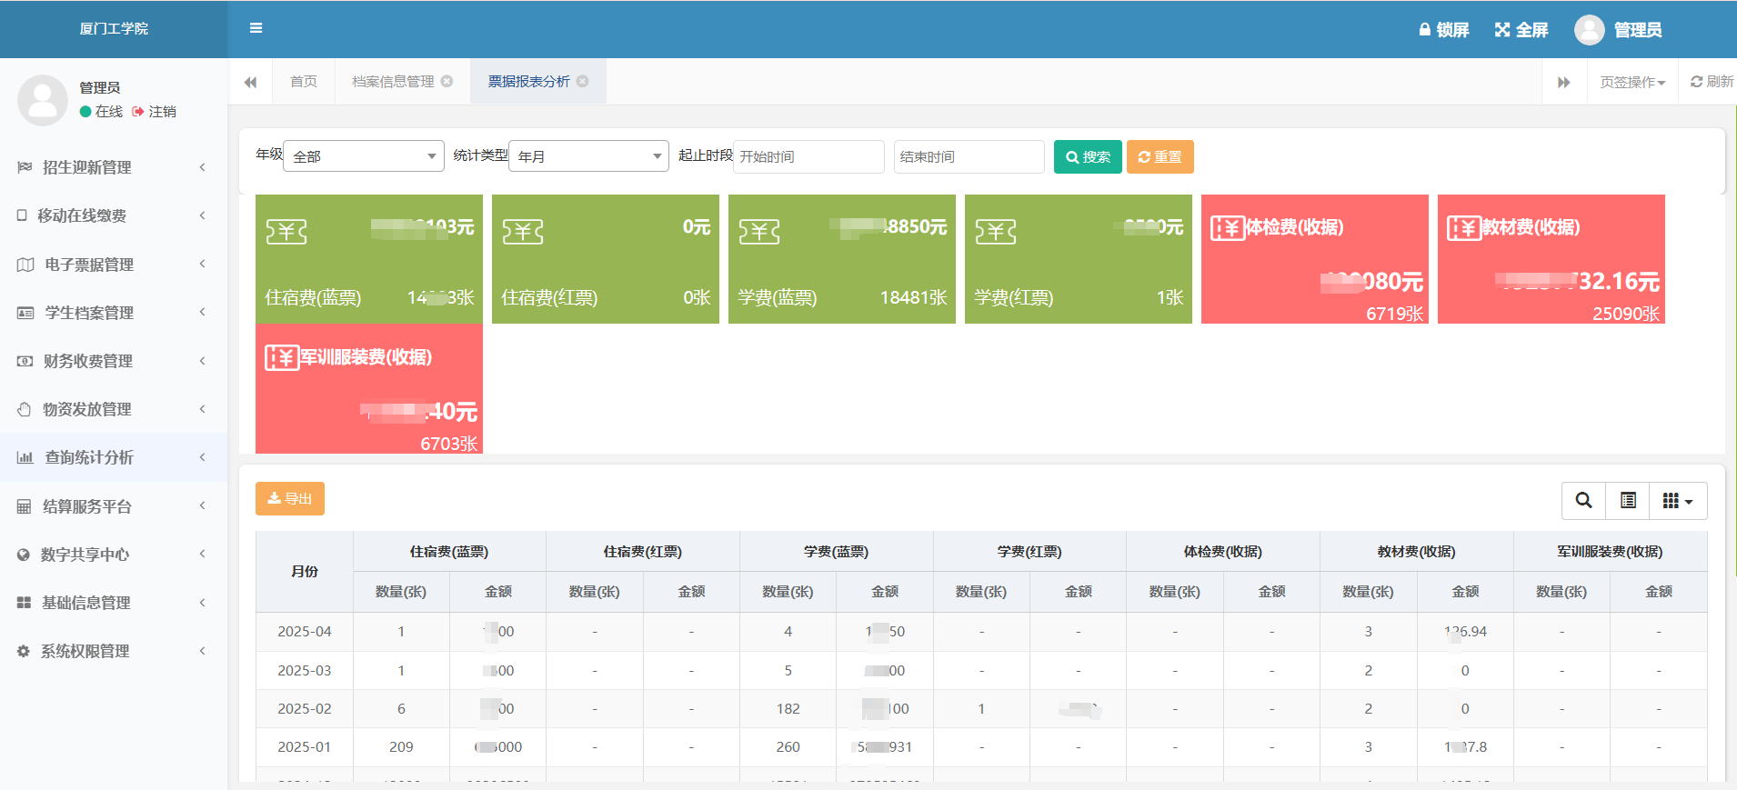Click the hamburger menu toggle icon
1737x790 pixels.
pos(256,28)
